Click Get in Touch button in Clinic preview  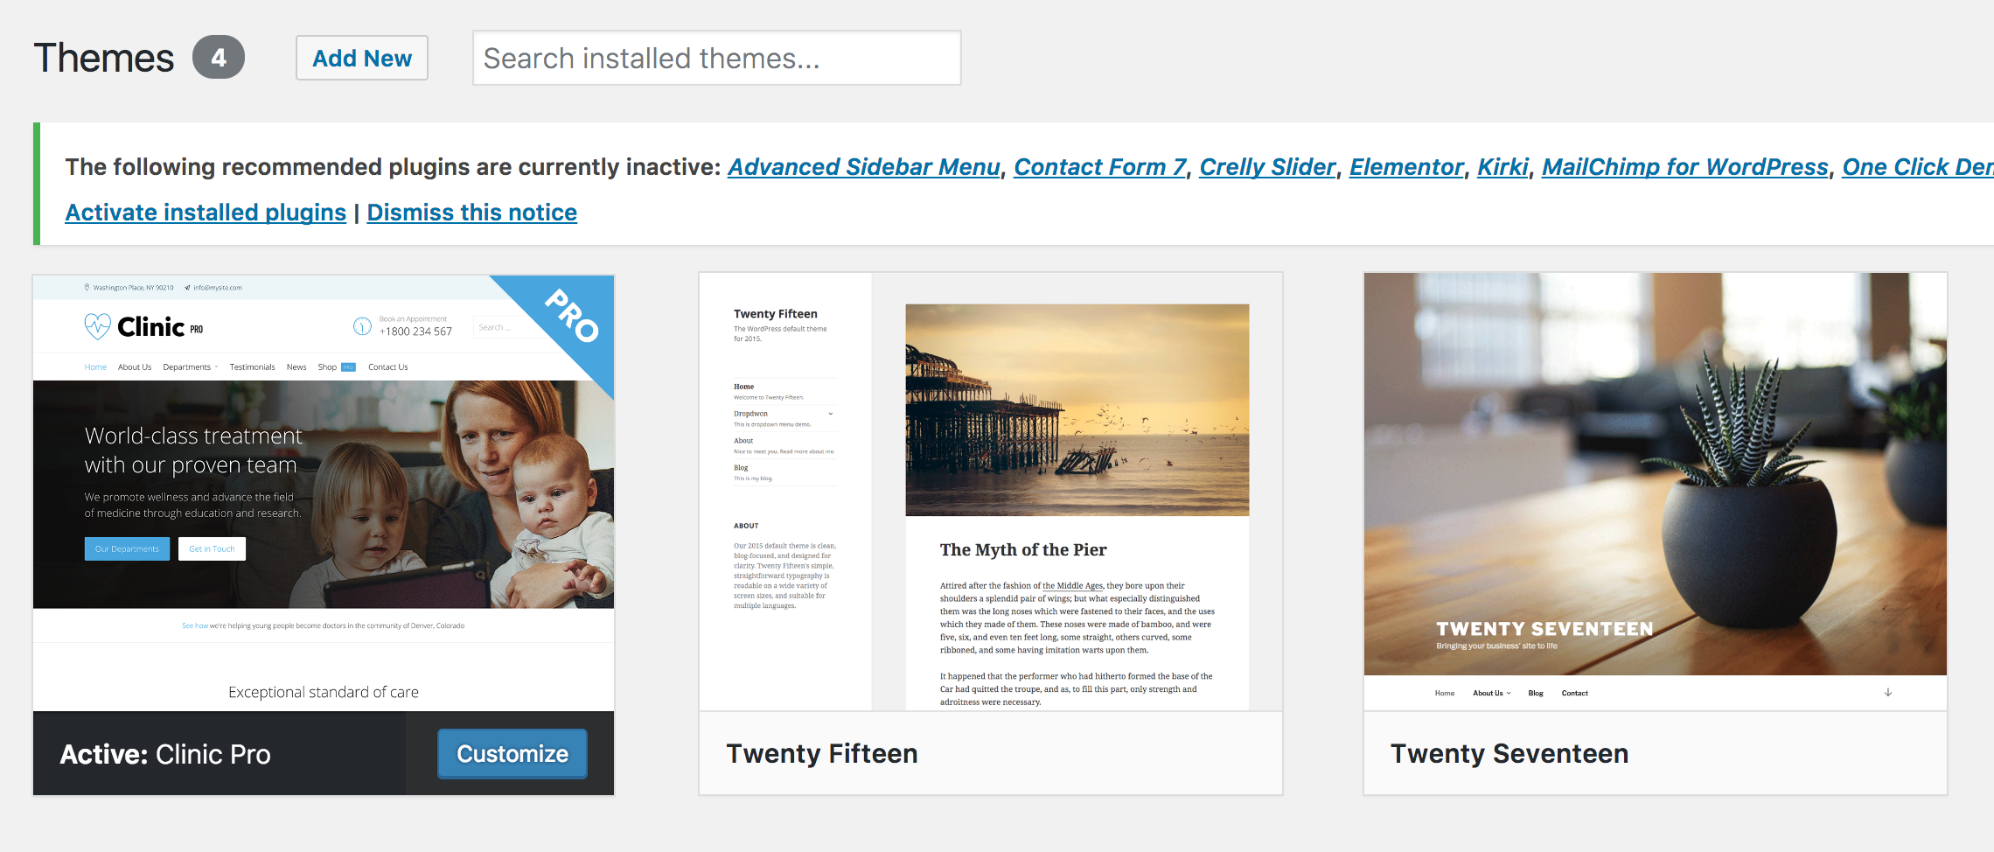click(212, 548)
